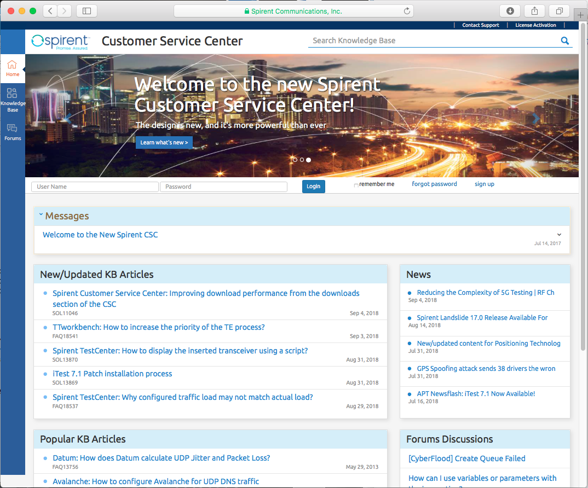This screenshot has width=588, height=488.
Task: Open traffic load mismatch article
Action: coord(183,397)
